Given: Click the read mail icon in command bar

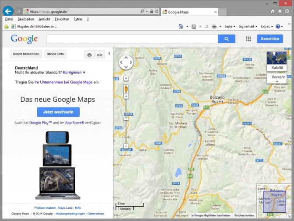Looking at the screenshot, I should click(206, 27).
